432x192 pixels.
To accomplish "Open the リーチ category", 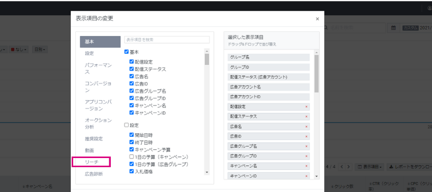I will [x=91, y=162].
